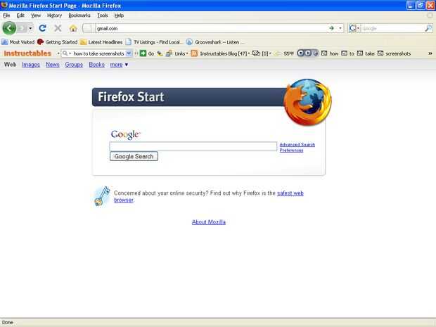Open the Links dropdown in the toolbar
Screen dimensions: 436x327
click(x=177, y=53)
